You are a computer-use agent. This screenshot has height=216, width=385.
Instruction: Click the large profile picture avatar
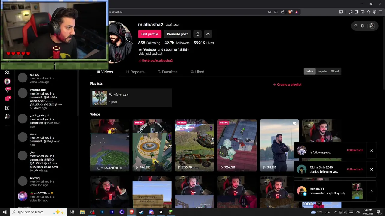tap(120, 42)
